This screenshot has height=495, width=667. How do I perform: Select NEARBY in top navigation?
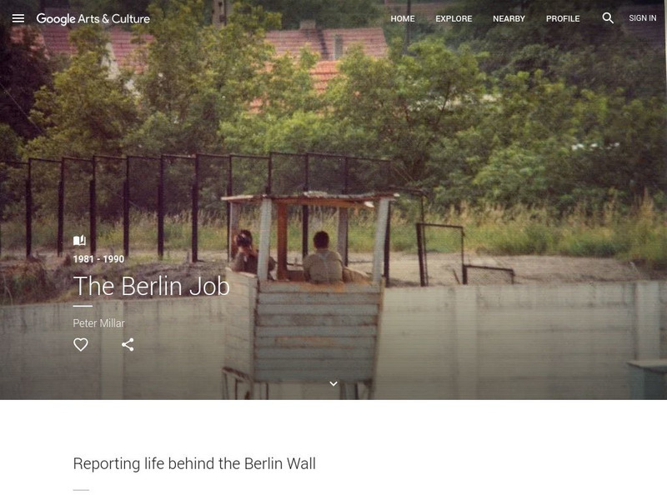click(x=509, y=18)
